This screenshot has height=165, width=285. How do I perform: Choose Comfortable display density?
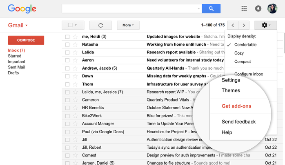[x=245, y=44]
